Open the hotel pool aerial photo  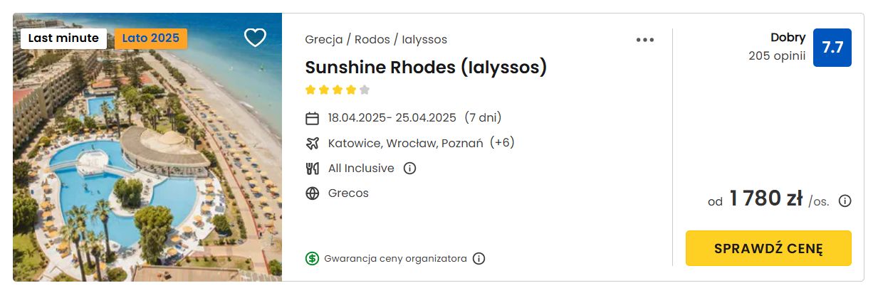[147, 147]
